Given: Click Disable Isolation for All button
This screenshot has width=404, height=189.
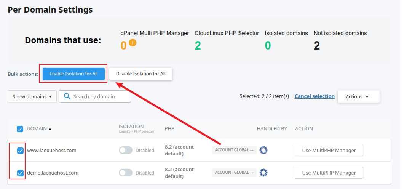Looking at the screenshot, I should pos(141,74).
